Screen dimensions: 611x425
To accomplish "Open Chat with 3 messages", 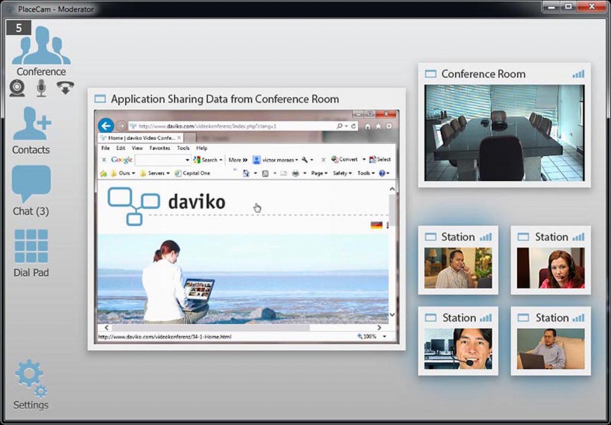I will tap(31, 191).
